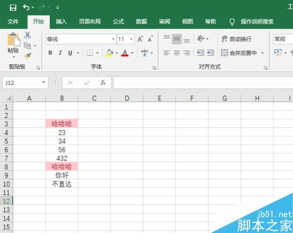
Task: Switch to the 帮助 ribbon tab
Action: [210, 21]
